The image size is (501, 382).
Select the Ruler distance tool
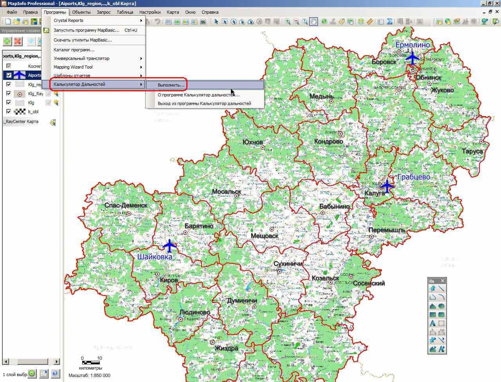(369, 22)
